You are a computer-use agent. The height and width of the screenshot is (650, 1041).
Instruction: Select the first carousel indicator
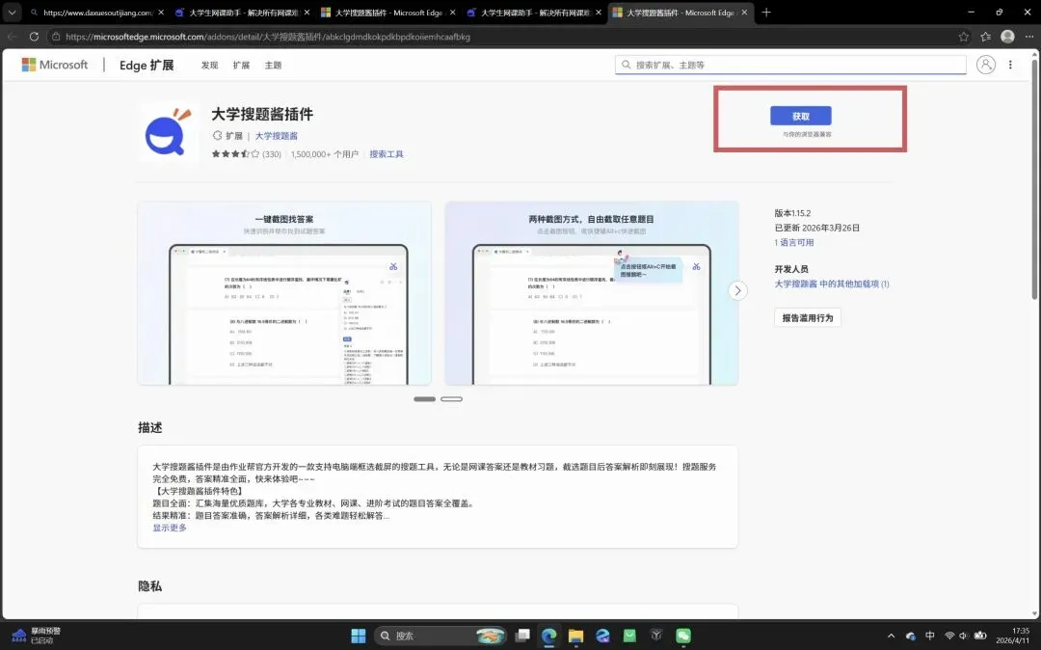(424, 399)
